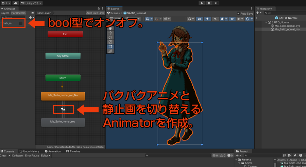306x167 pixels.
Task: Click the Pause button
Action: click(209, 3)
